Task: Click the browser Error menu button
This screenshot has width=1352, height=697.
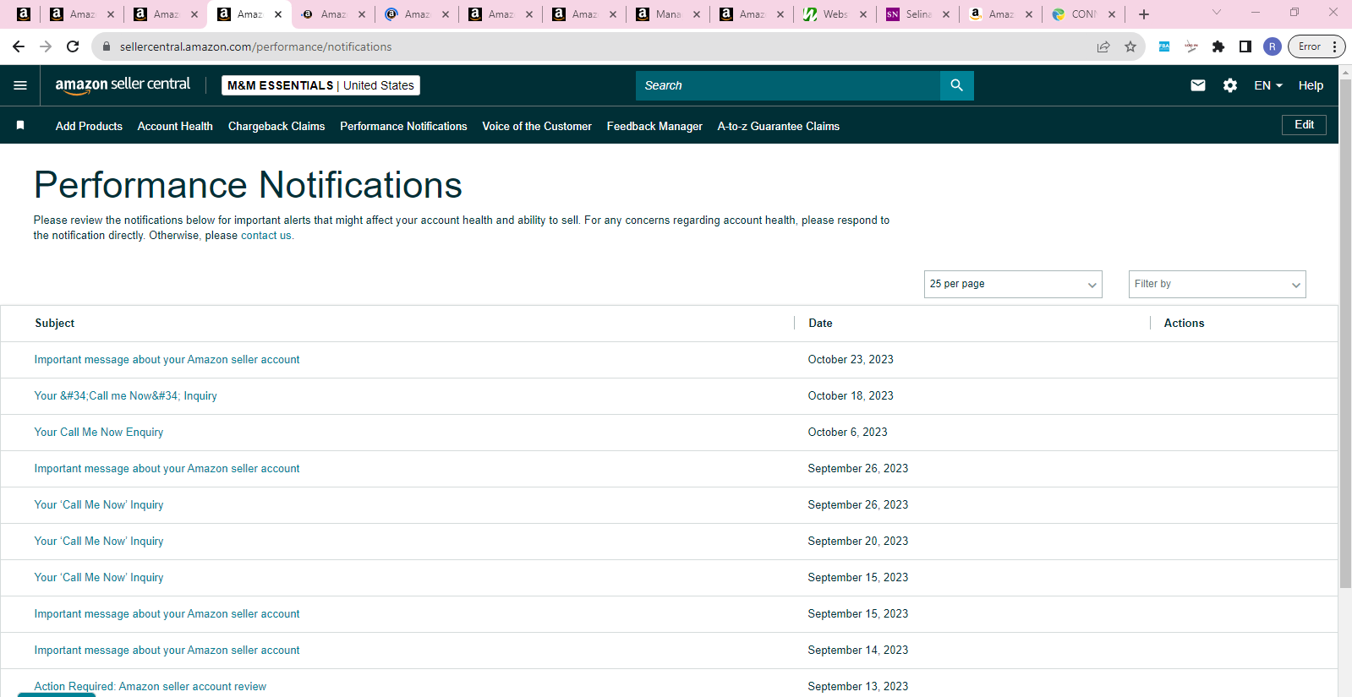Action: tap(1316, 46)
